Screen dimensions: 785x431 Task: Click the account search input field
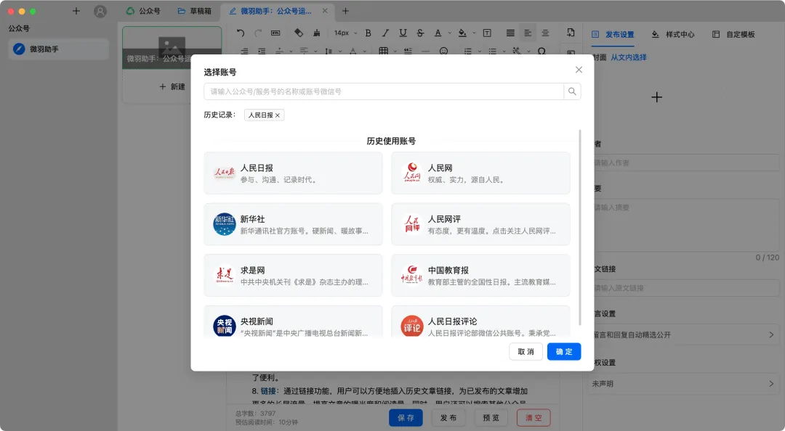[x=384, y=91]
